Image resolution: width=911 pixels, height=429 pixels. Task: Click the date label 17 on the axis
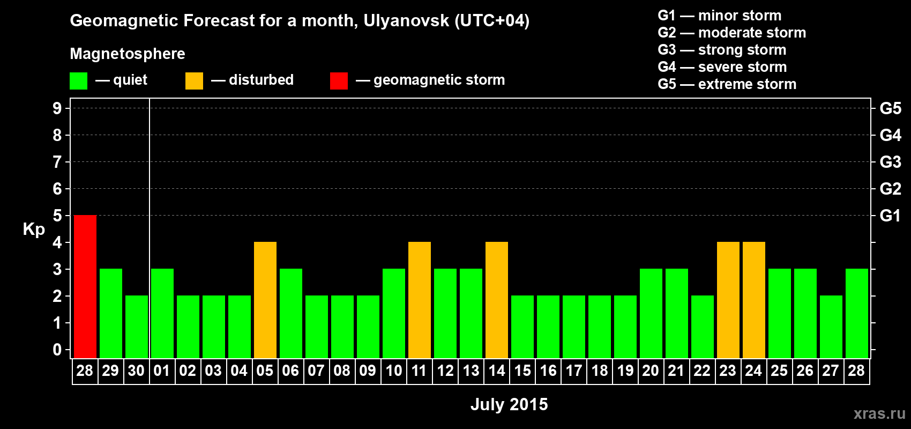point(574,371)
